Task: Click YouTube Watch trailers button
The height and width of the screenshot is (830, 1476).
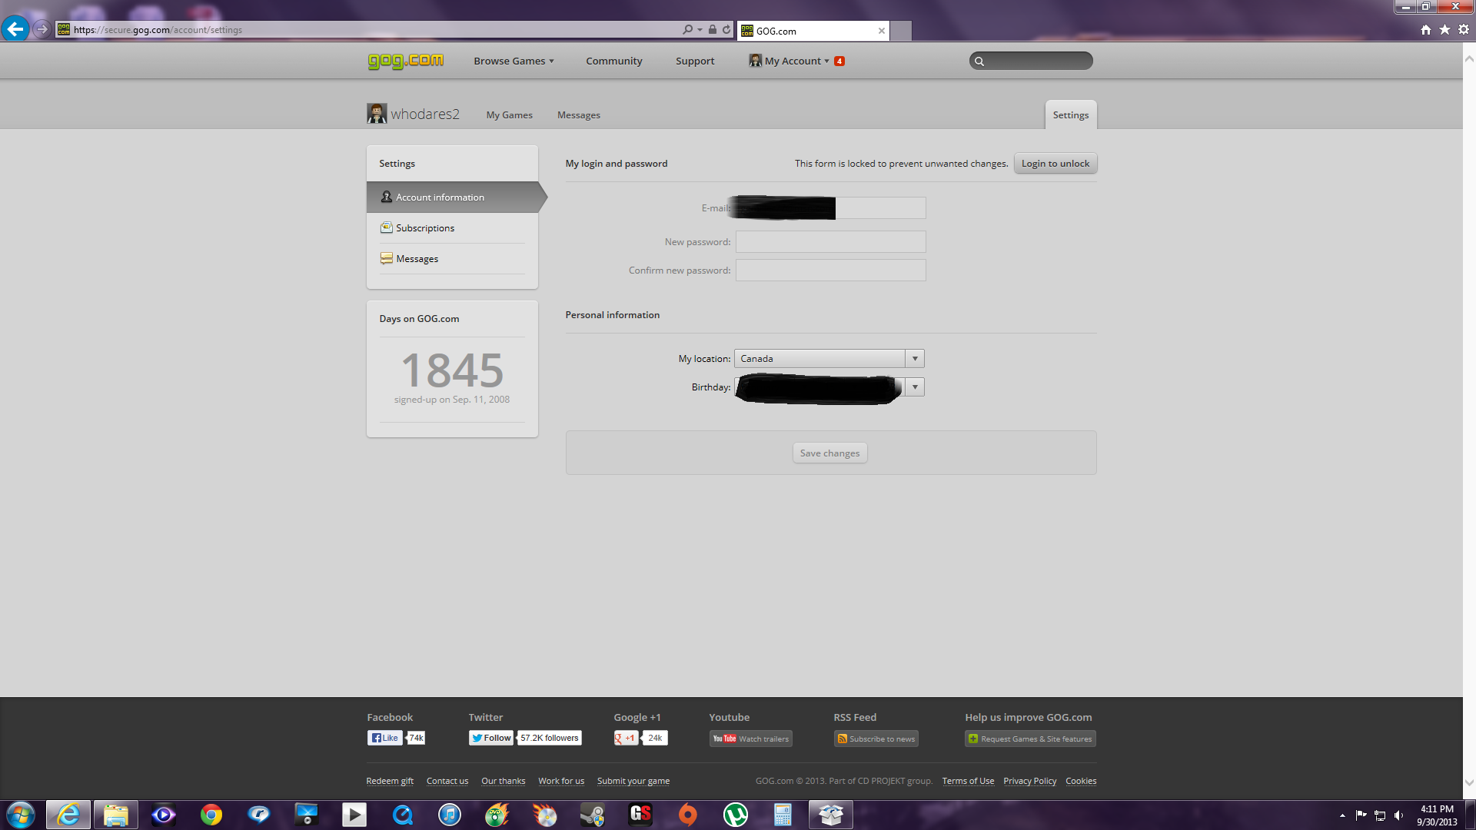Action: 750,739
